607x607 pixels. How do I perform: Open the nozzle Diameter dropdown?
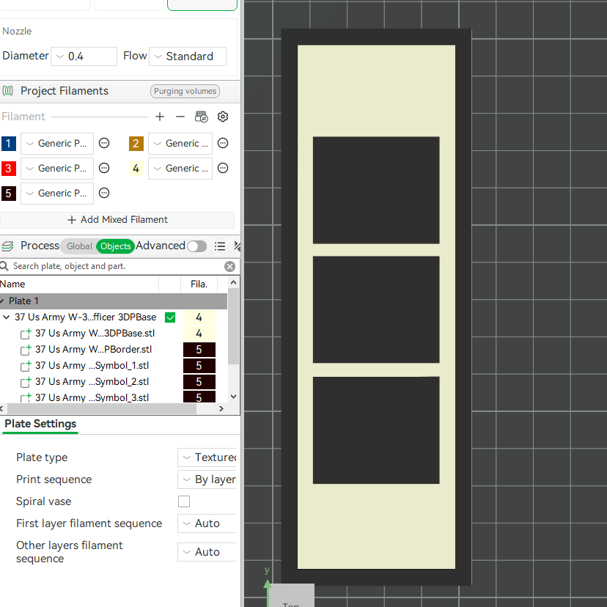click(x=84, y=56)
